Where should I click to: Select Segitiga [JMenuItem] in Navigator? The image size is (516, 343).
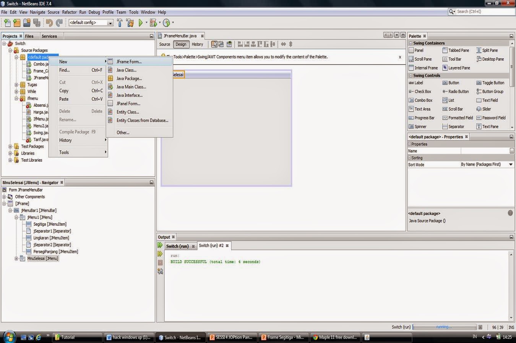pyautogui.click(x=50, y=224)
